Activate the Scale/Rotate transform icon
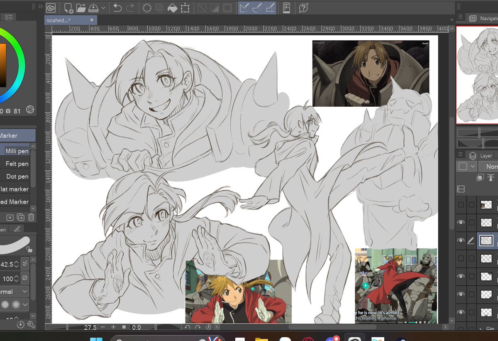 pos(185,8)
